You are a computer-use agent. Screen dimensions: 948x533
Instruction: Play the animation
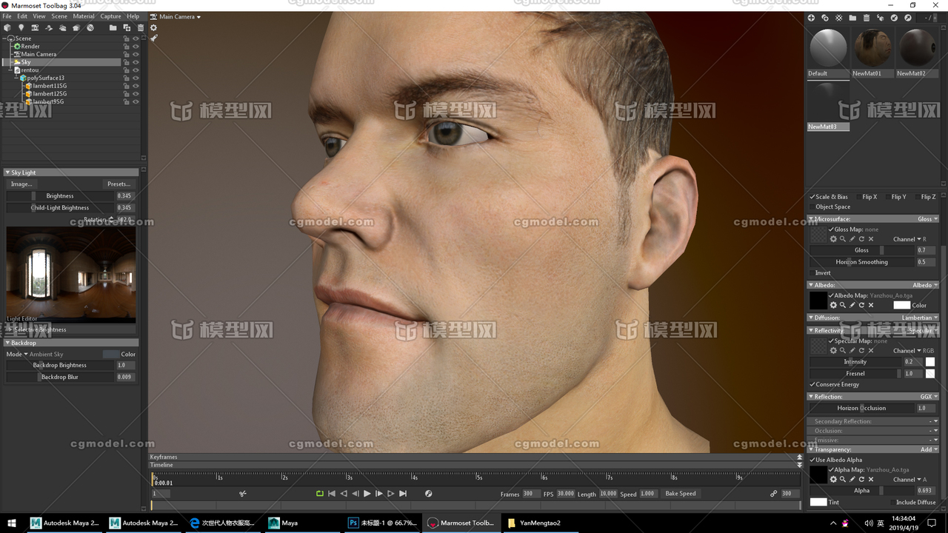(x=367, y=494)
